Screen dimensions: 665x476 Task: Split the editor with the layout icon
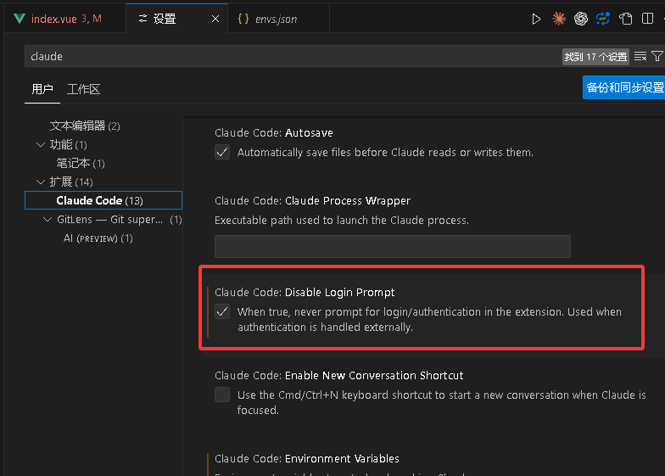pos(648,19)
